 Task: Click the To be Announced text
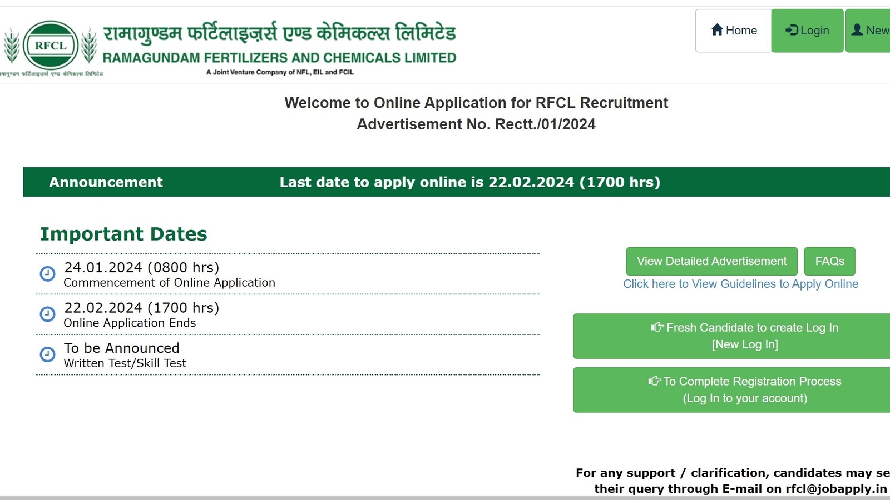tap(122, 348)
